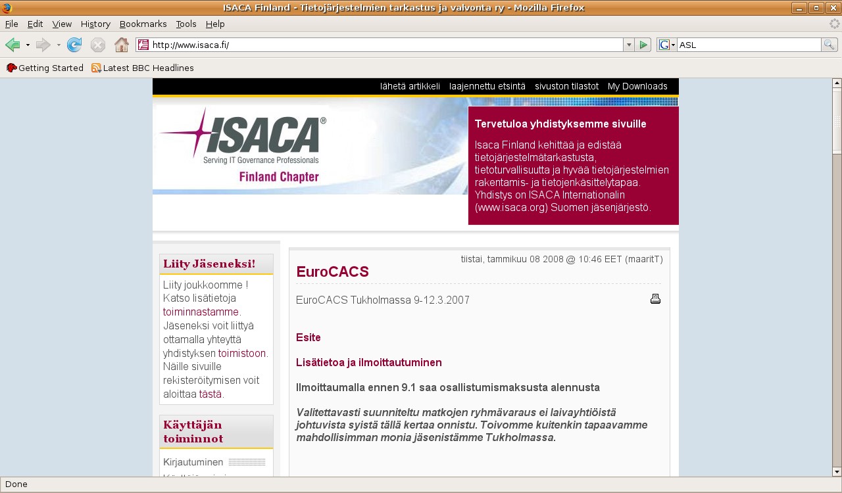Open the Forward button history dropdown
842x493 pixels.
(x=59, y=45)
